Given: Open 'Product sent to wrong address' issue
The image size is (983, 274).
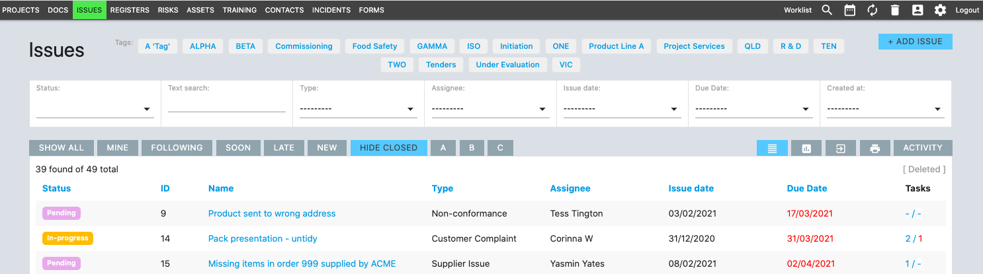Looking at the screenshot, I should pyautogui.click(x=272, y=213).
